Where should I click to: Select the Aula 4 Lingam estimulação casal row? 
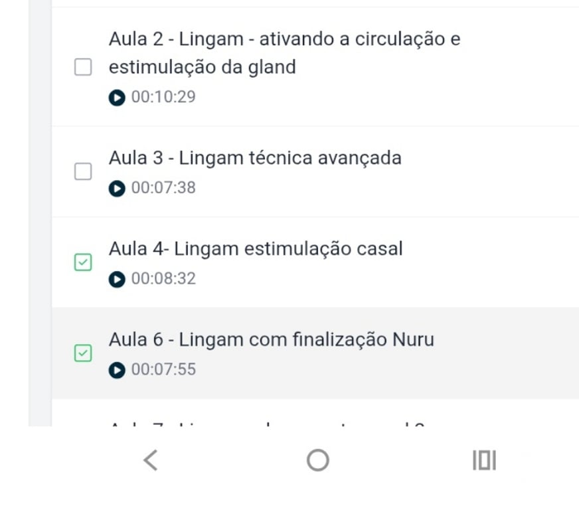[x=256, y=248]
